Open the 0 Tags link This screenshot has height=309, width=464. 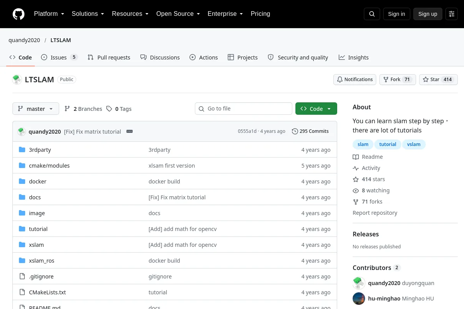click(119, 109)
